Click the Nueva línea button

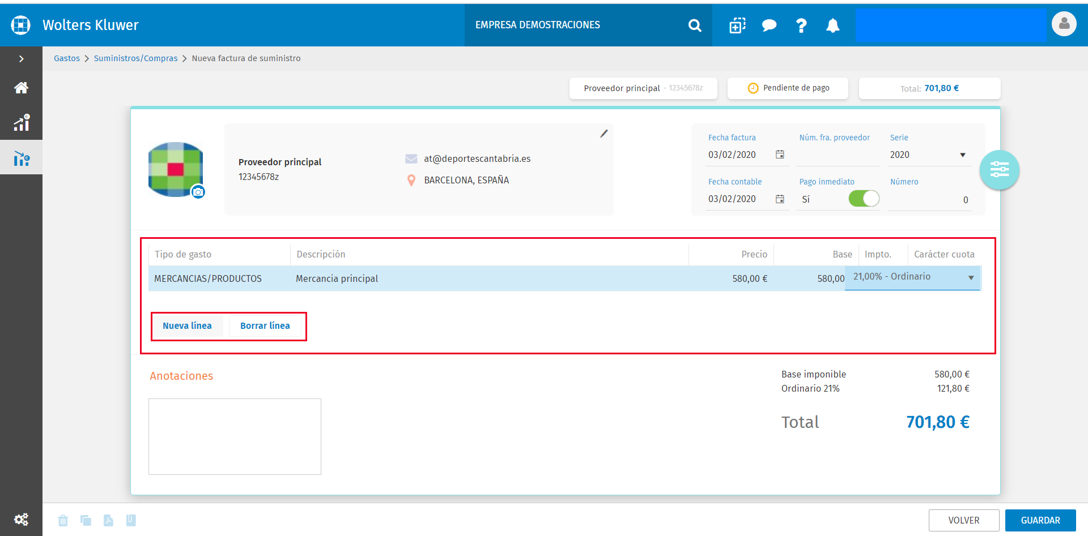pos(187,326)
